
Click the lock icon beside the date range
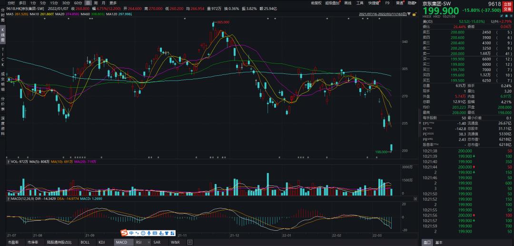click(x=414, y=15)
